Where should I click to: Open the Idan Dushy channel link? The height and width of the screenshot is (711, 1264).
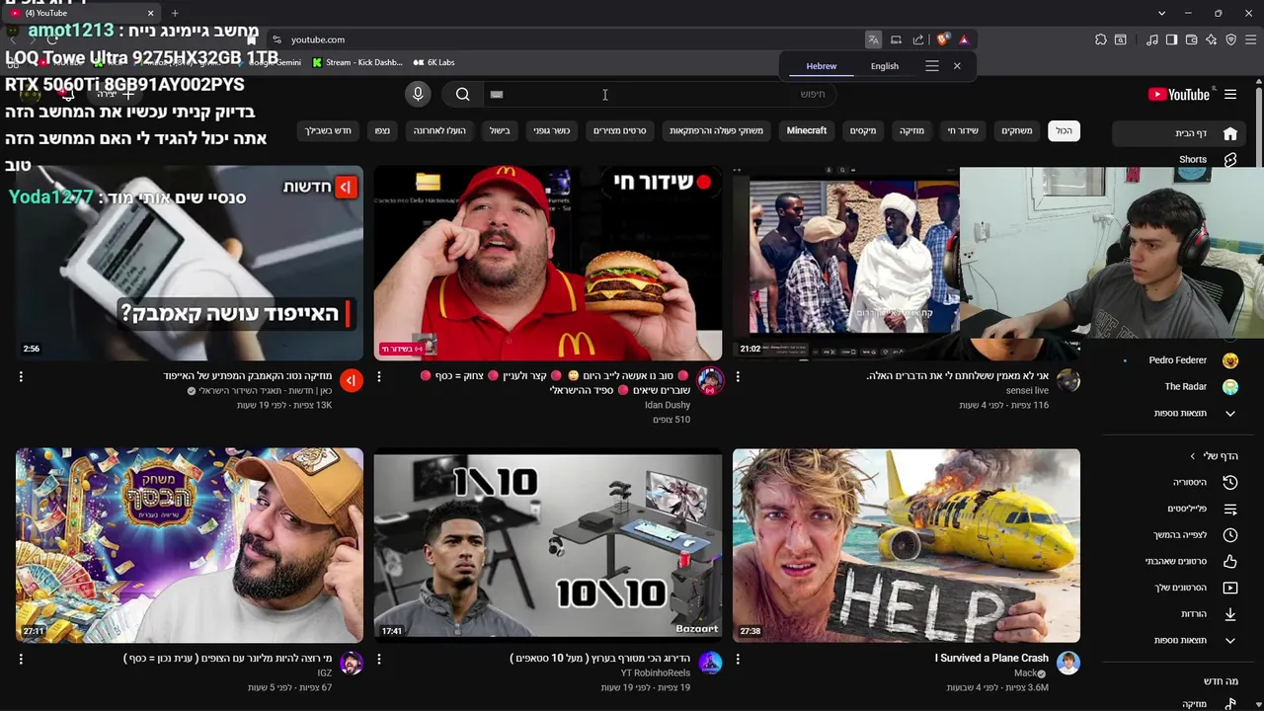[x=668, y=405]
